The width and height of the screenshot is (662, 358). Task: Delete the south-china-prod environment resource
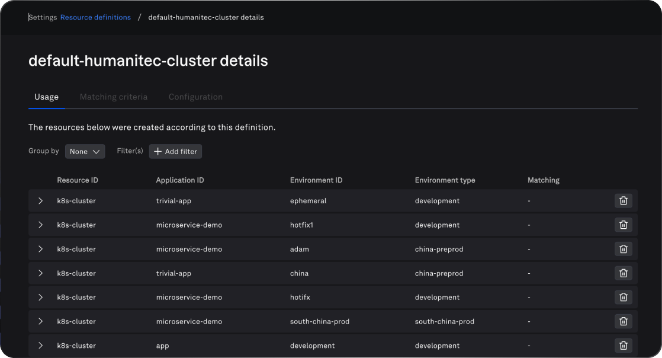(623, 321)
